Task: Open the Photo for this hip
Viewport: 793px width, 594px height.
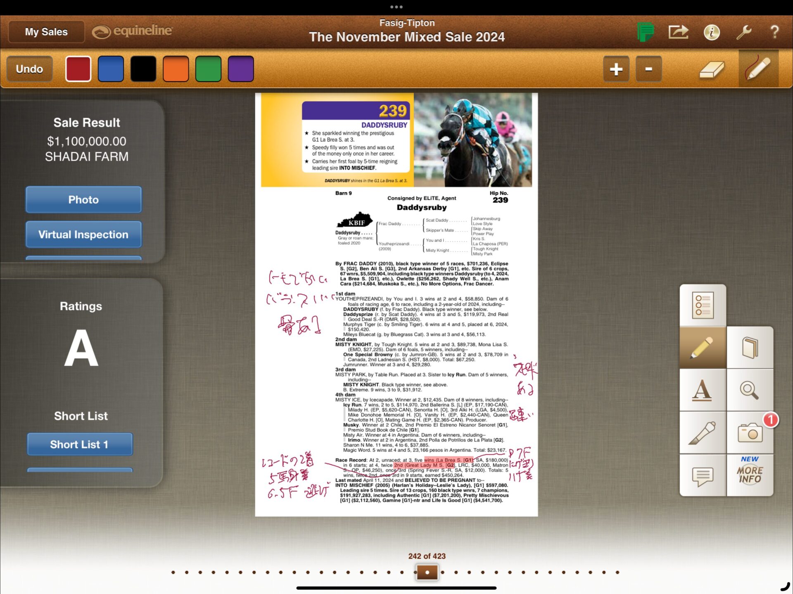Action: [x=83, y=199]
